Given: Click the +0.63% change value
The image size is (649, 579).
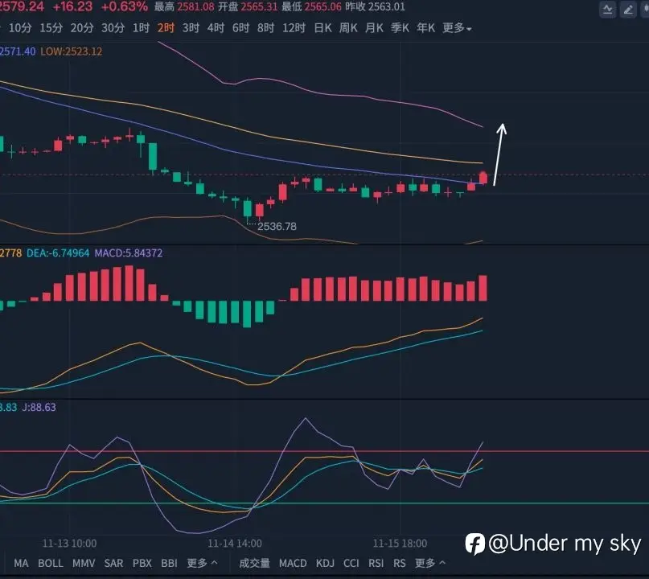Looking at the screenshot, I should tap(124, 6).
